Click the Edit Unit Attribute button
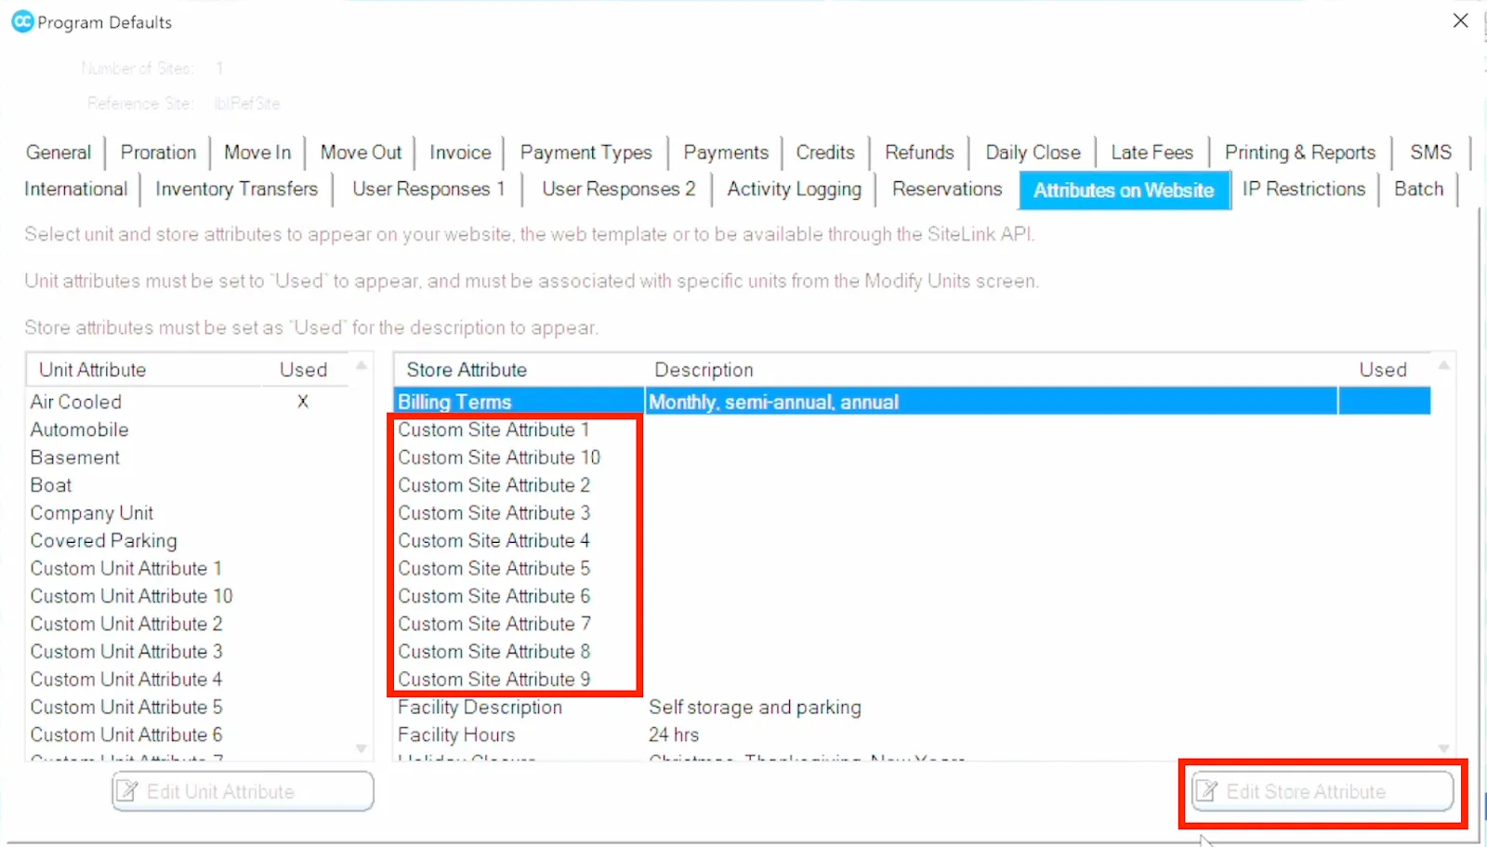 tap(243, 791)
